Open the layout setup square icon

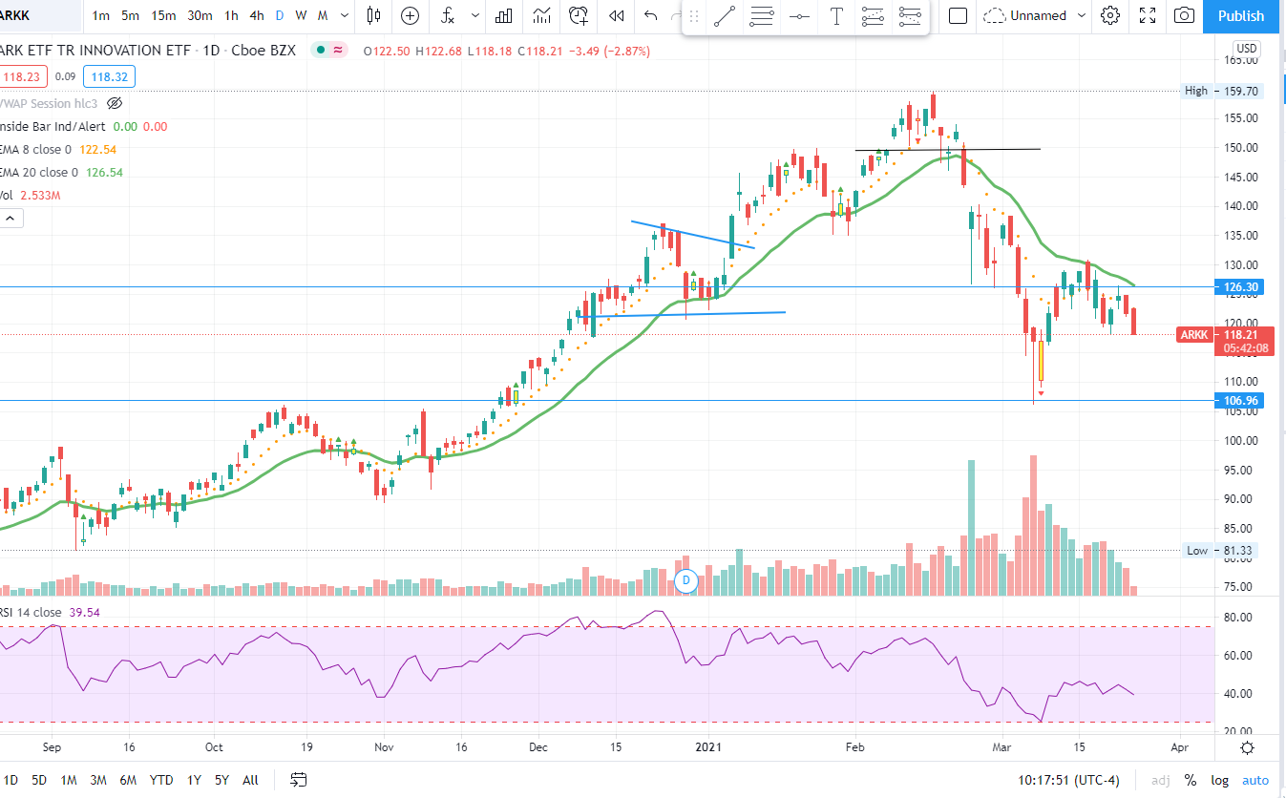959,15
